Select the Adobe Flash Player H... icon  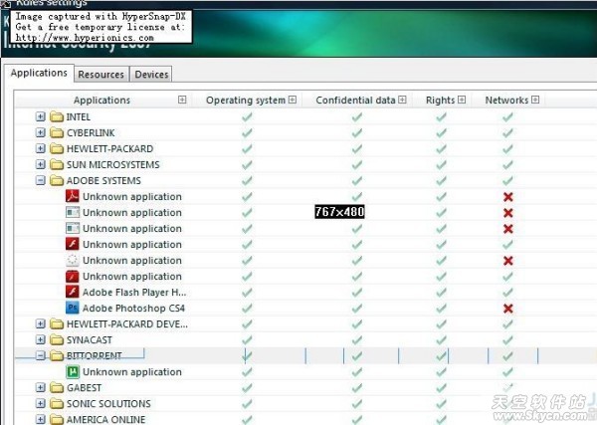73,292
